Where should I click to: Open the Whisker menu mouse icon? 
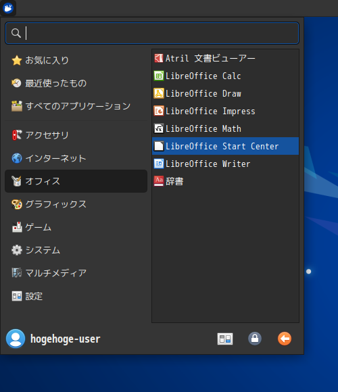pyautogui.click(x=8, y=8)
